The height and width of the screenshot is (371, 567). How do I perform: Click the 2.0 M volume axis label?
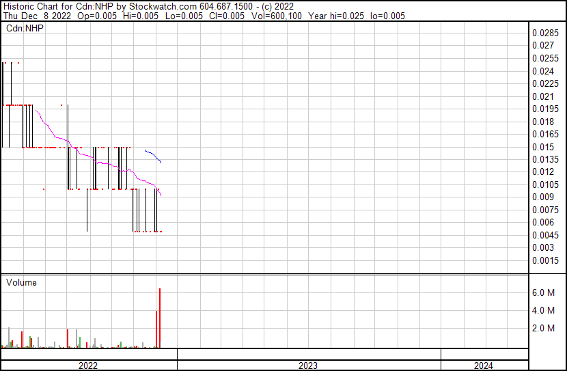click(x=543, y=328)
